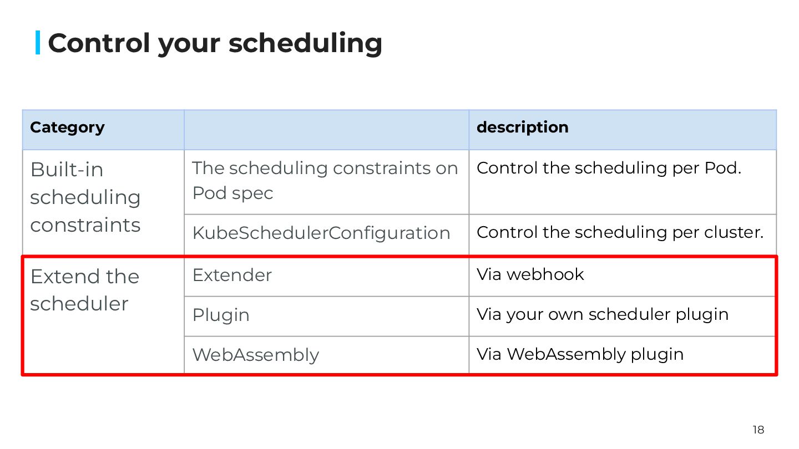Click the 'Via webhook' description cell
This screenshot has height=449, width=799.
coord(530,274)
